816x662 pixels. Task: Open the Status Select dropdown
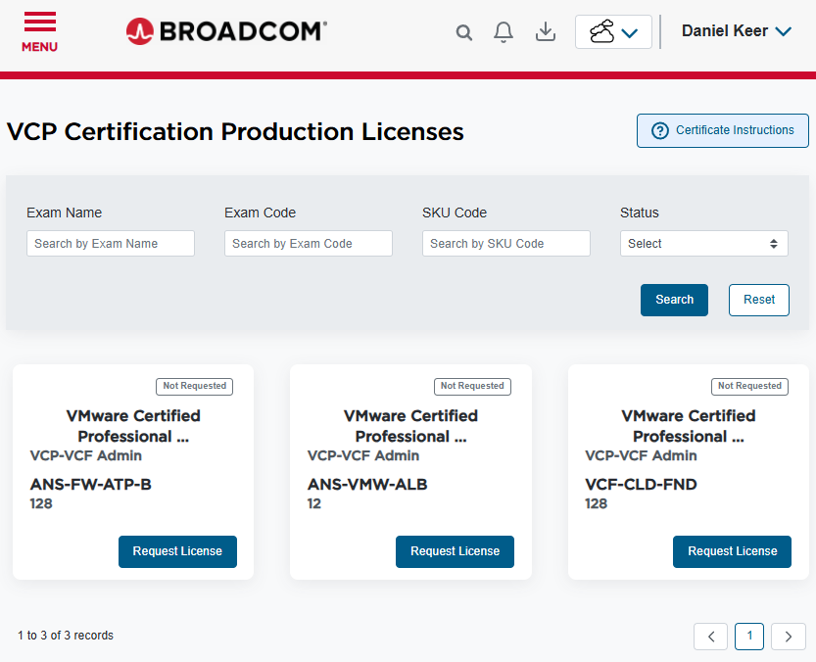(703, 244)
